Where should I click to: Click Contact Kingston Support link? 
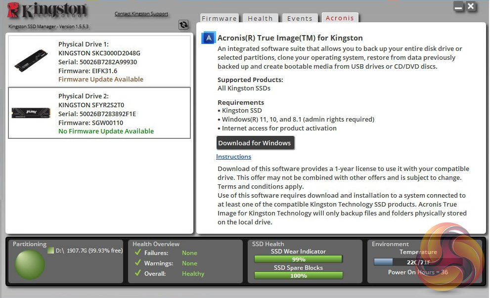click(x=141, y=14)
